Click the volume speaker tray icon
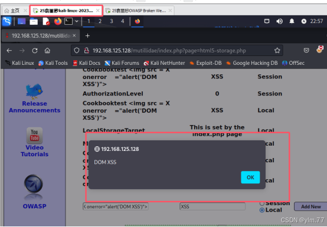327x227 pixels. pos(279,21)
